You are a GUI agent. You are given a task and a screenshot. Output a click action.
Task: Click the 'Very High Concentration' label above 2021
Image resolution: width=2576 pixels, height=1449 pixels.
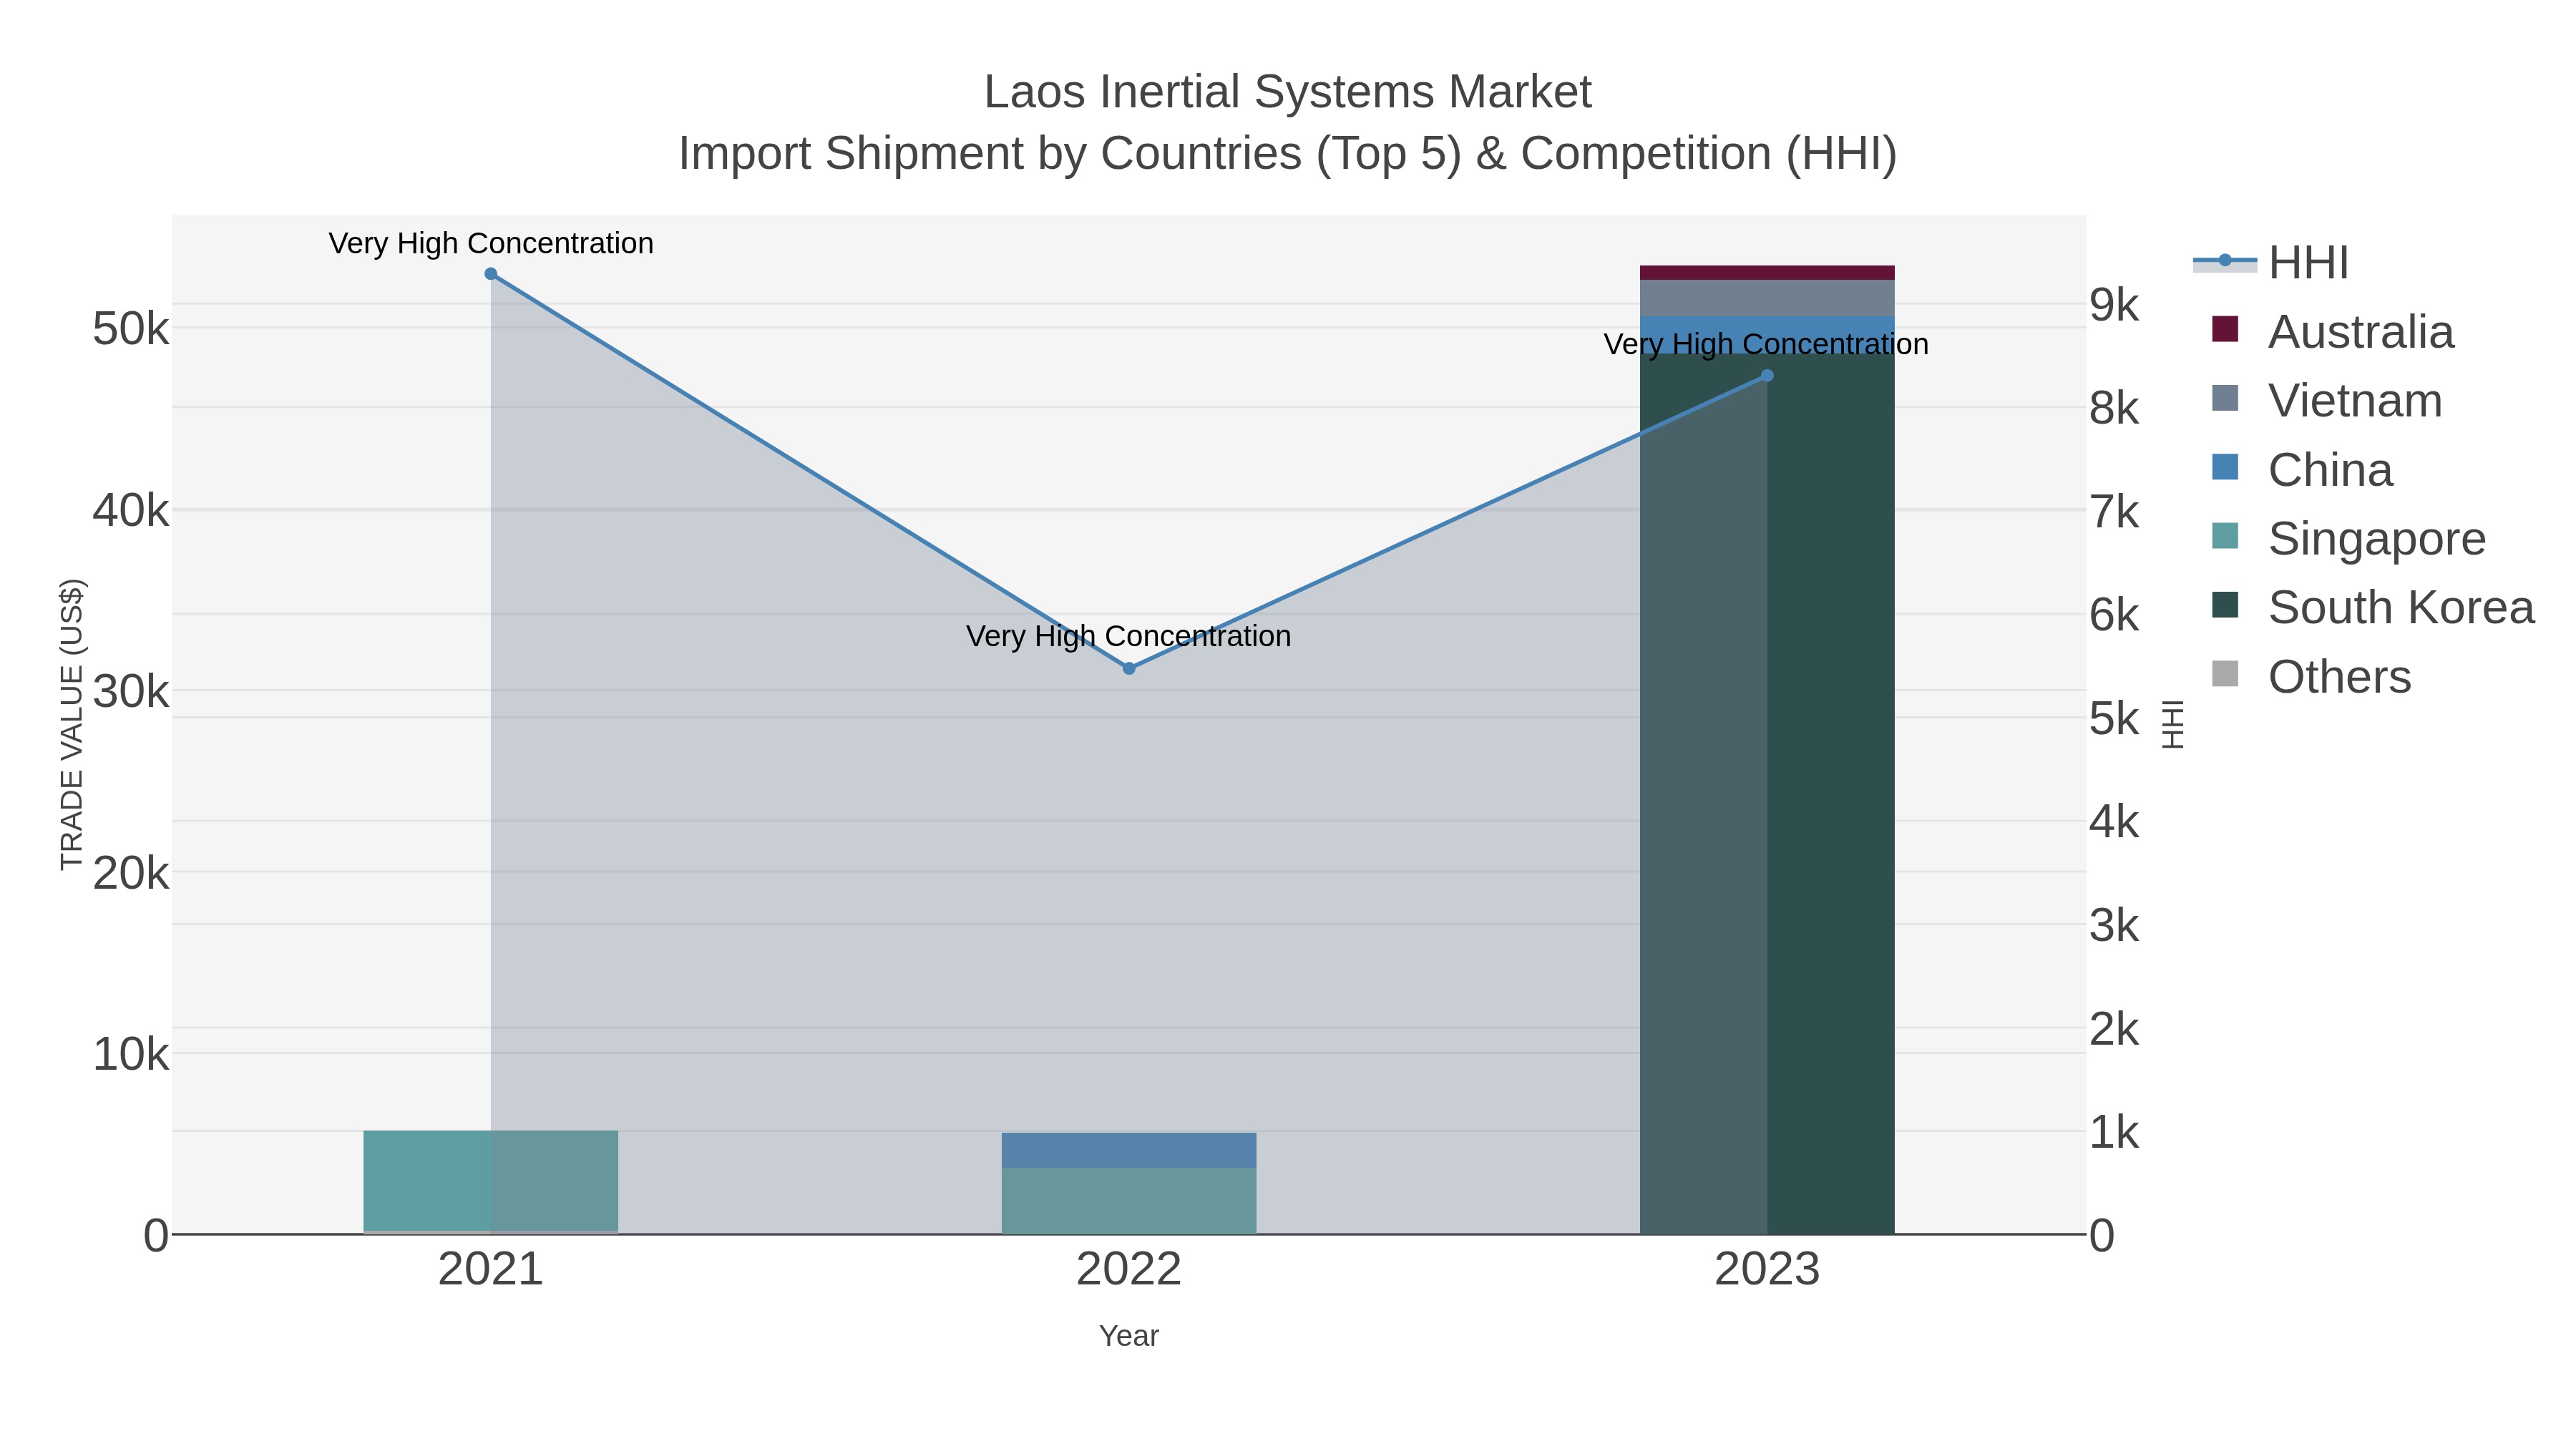coord(491,243)
